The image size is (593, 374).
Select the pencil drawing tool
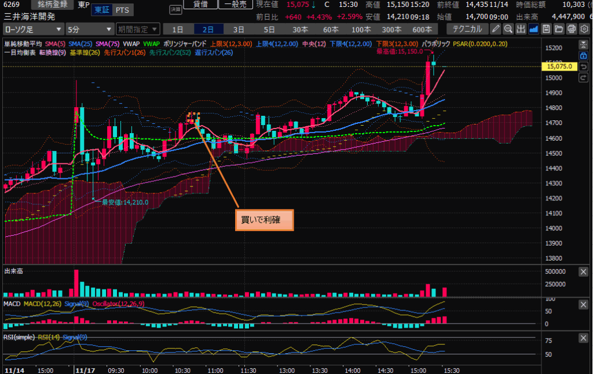click(496, 28)
